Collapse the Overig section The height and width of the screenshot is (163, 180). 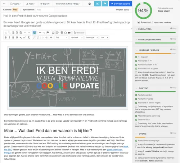[x=143, y=134]
